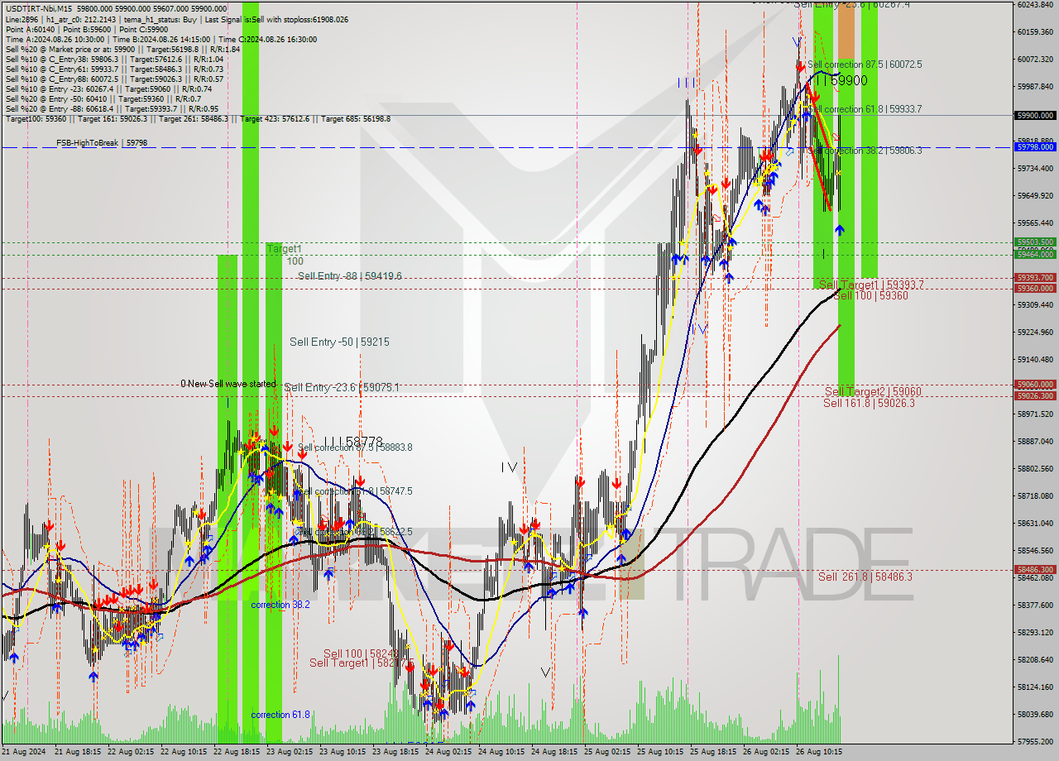Click the red 58486.300 price tag

pyautogui.click(x=1034, y=570)
